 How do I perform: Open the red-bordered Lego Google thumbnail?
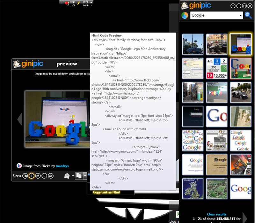point(241,68)
